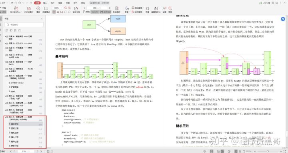Go to next page arrow in toolbar
The image size is (288, 153).
click(x=110, y=8)
